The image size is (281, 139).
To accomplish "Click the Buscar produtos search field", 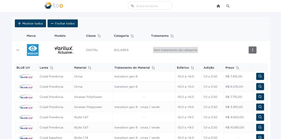I will (150, 6).
